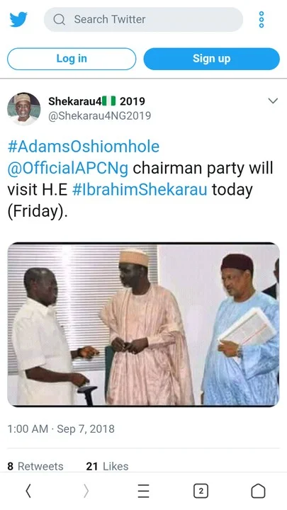Open the @OfficialAPCNg mention
287x510 pixels.
[x=68, y=168]
